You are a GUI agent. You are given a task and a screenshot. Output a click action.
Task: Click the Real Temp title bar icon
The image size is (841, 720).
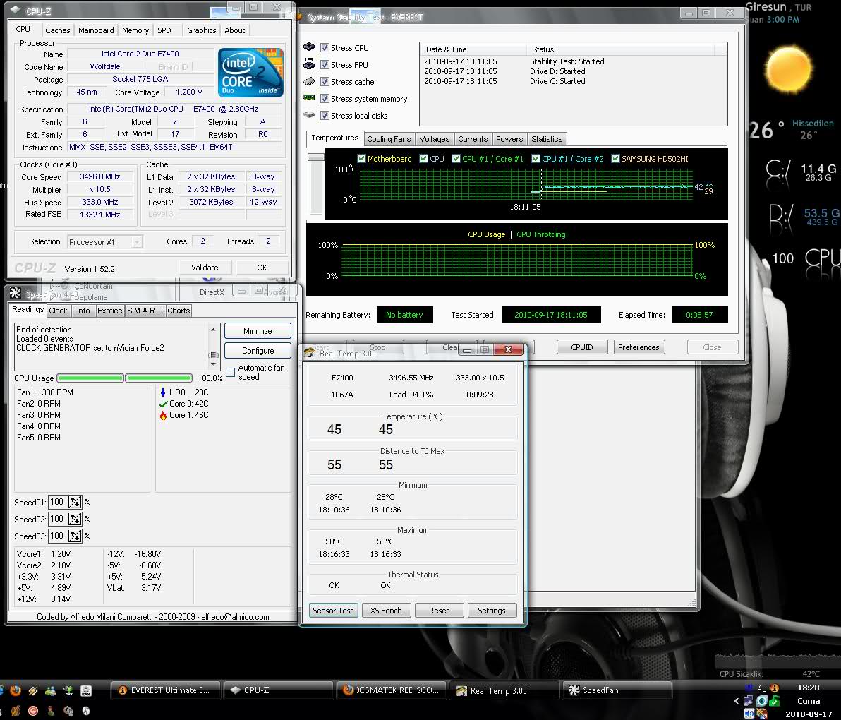310,352
